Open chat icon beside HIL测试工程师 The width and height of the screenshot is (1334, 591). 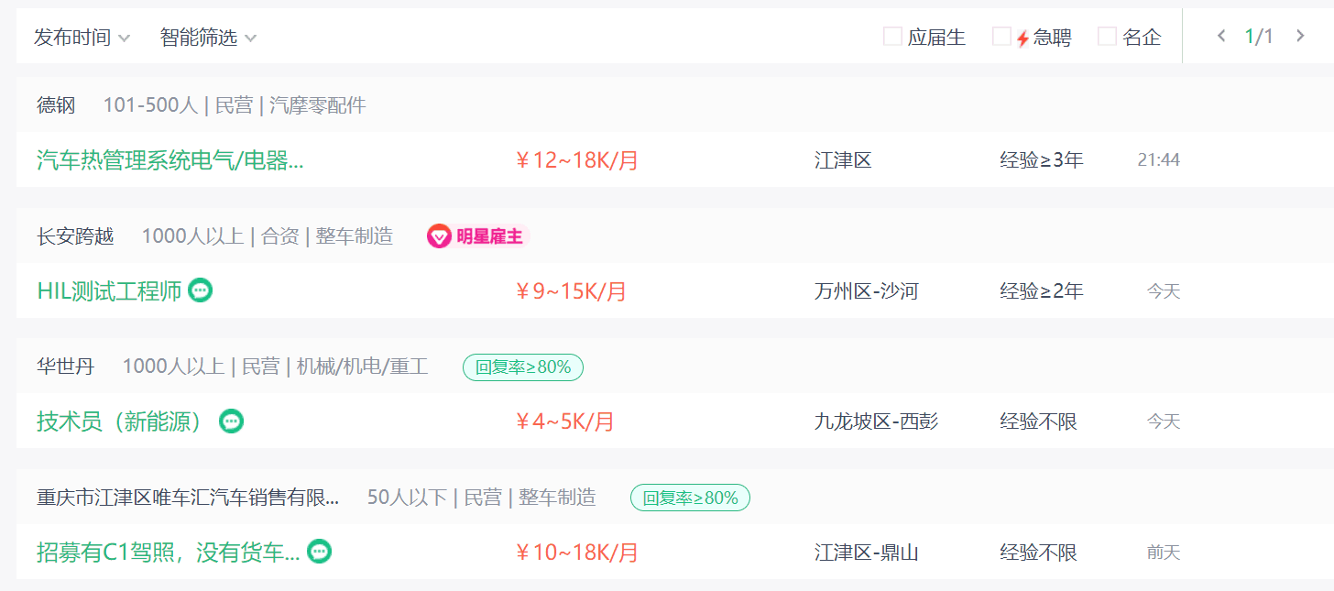click(x=201, y=290)
